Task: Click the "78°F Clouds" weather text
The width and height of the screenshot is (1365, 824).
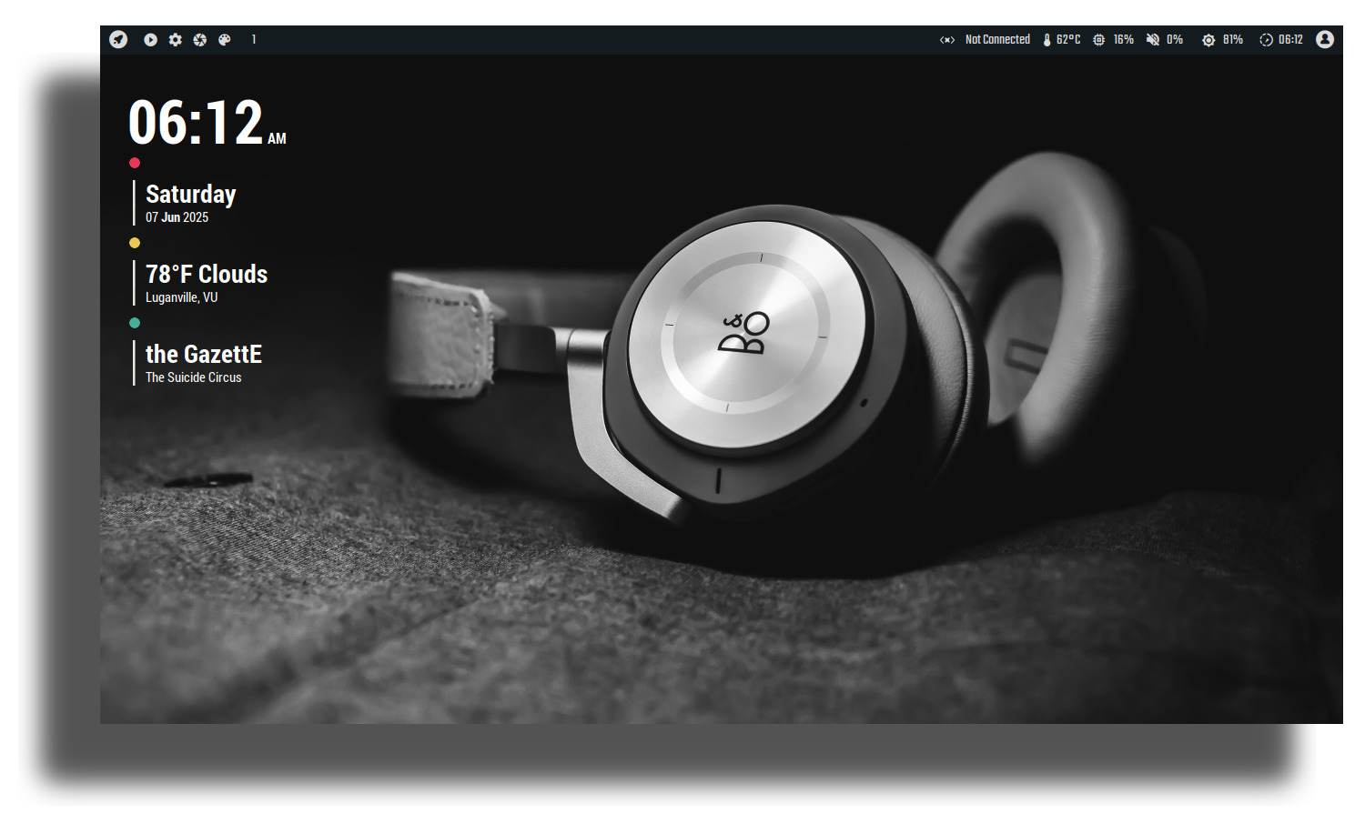Action: pos(207,274)
